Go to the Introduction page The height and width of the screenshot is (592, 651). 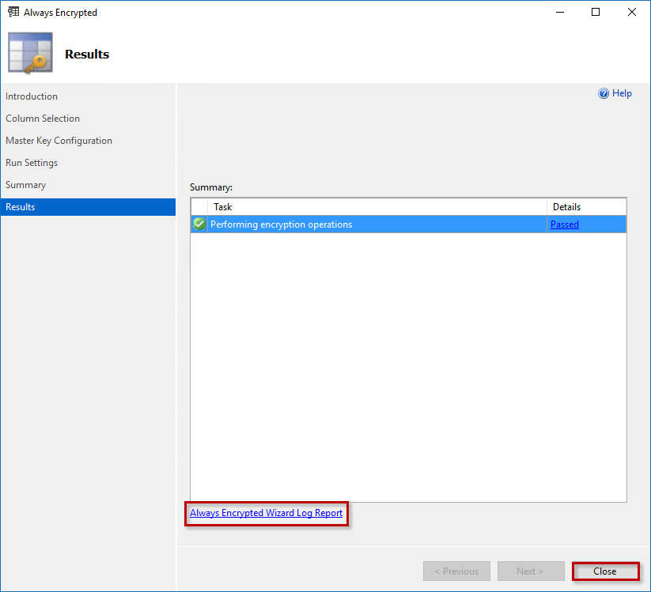(x=32, y=96)
